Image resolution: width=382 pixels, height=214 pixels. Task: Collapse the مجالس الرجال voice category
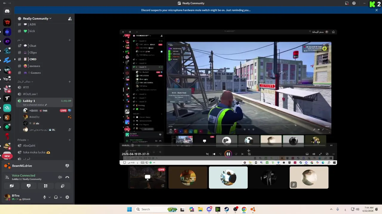(25, 81)
